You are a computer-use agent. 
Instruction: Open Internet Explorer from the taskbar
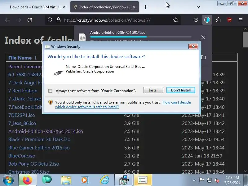click(104, 180)
